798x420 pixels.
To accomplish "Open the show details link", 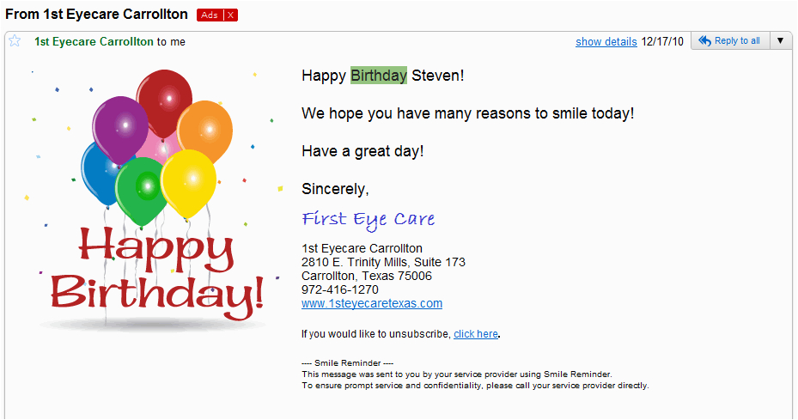I will 606,42.
